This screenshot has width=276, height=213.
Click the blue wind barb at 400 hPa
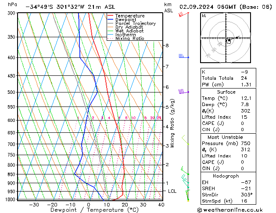(x=183, y=57)
